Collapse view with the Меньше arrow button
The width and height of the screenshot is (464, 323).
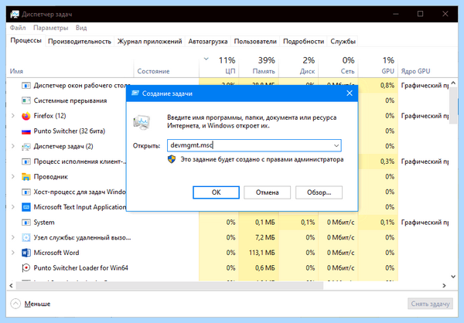click(15, 304)
